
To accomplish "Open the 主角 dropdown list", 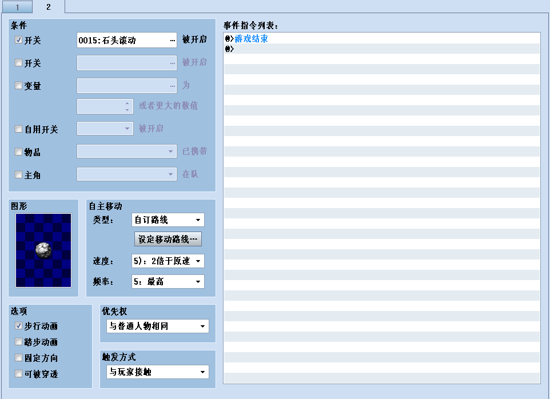I will [126, 174].
